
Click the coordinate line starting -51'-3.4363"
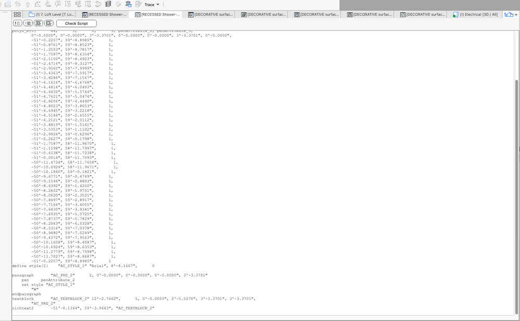[x=72, y=73]
